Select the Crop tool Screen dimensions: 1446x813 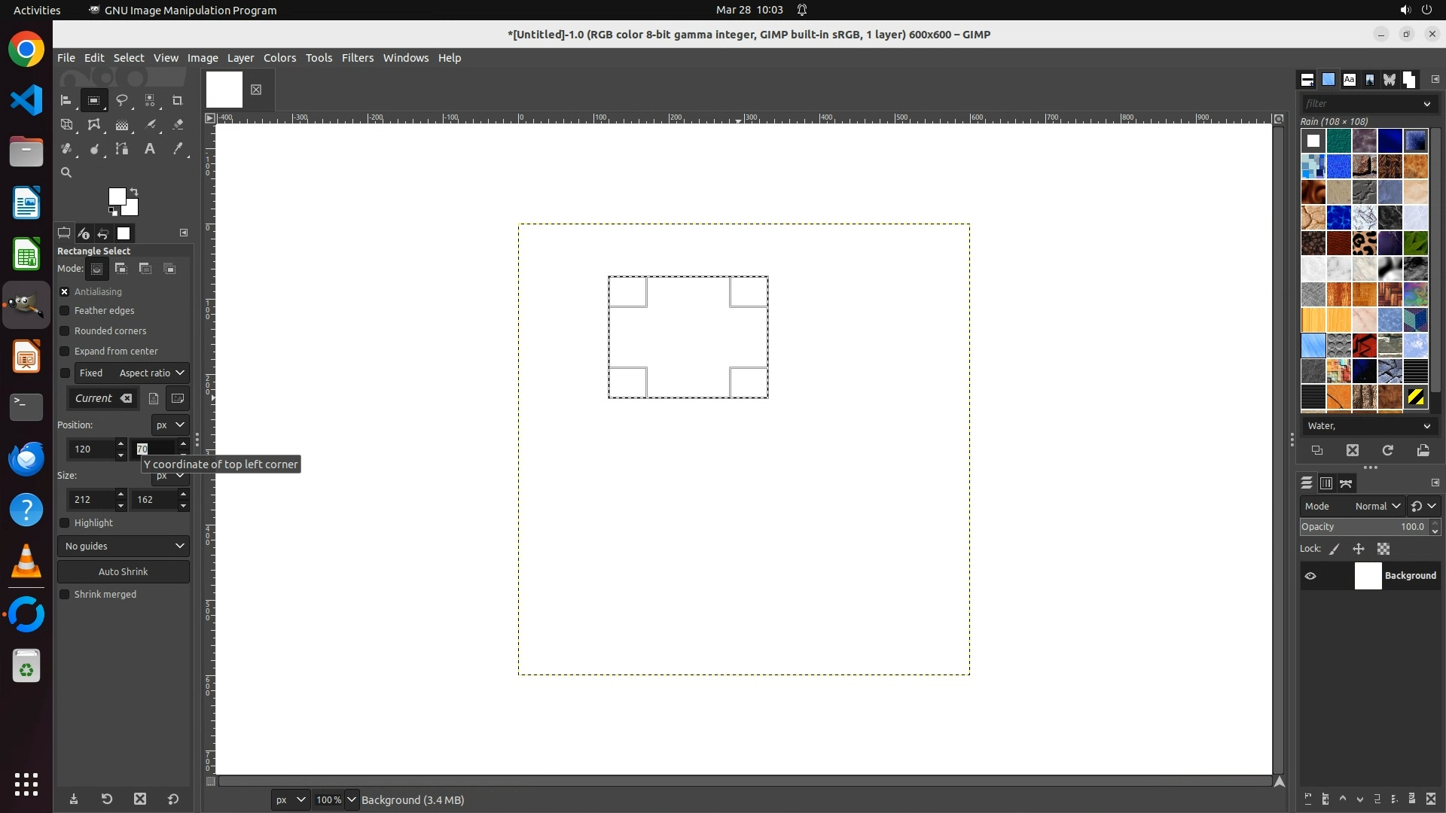click(x=178, y=100)
